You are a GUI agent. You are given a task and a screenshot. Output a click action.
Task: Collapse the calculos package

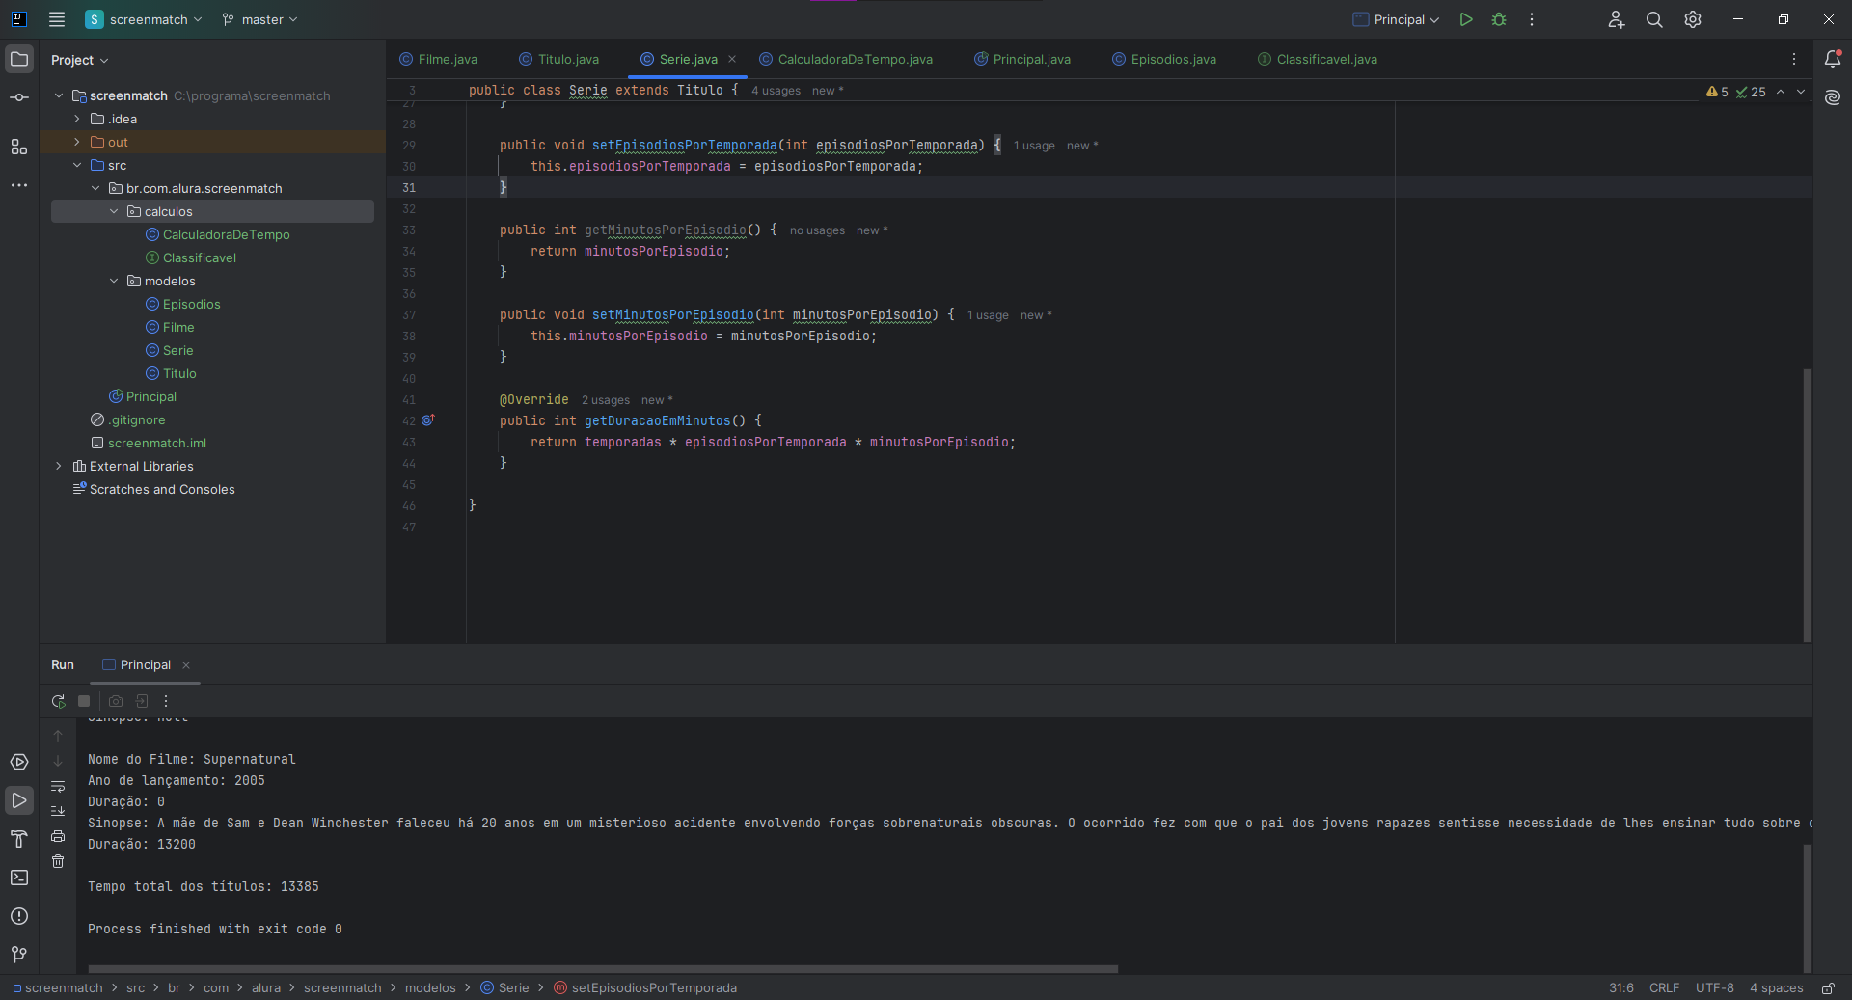click(114, 211)
